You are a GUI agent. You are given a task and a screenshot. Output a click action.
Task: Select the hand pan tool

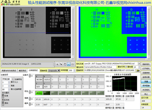pos(65,64)
